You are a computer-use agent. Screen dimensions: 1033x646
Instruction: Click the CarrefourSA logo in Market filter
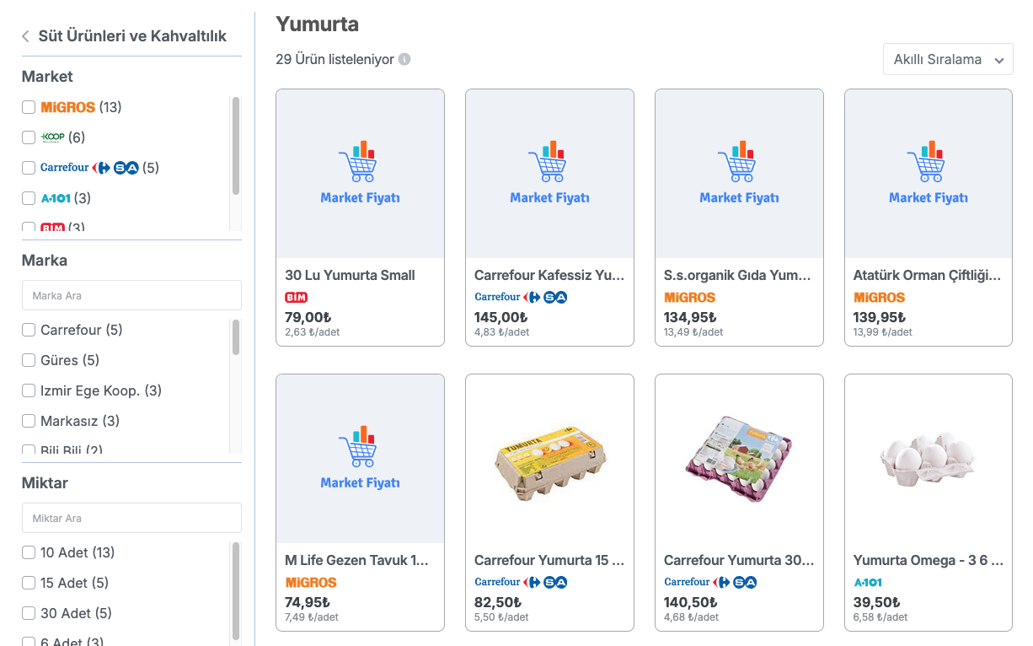89,168
